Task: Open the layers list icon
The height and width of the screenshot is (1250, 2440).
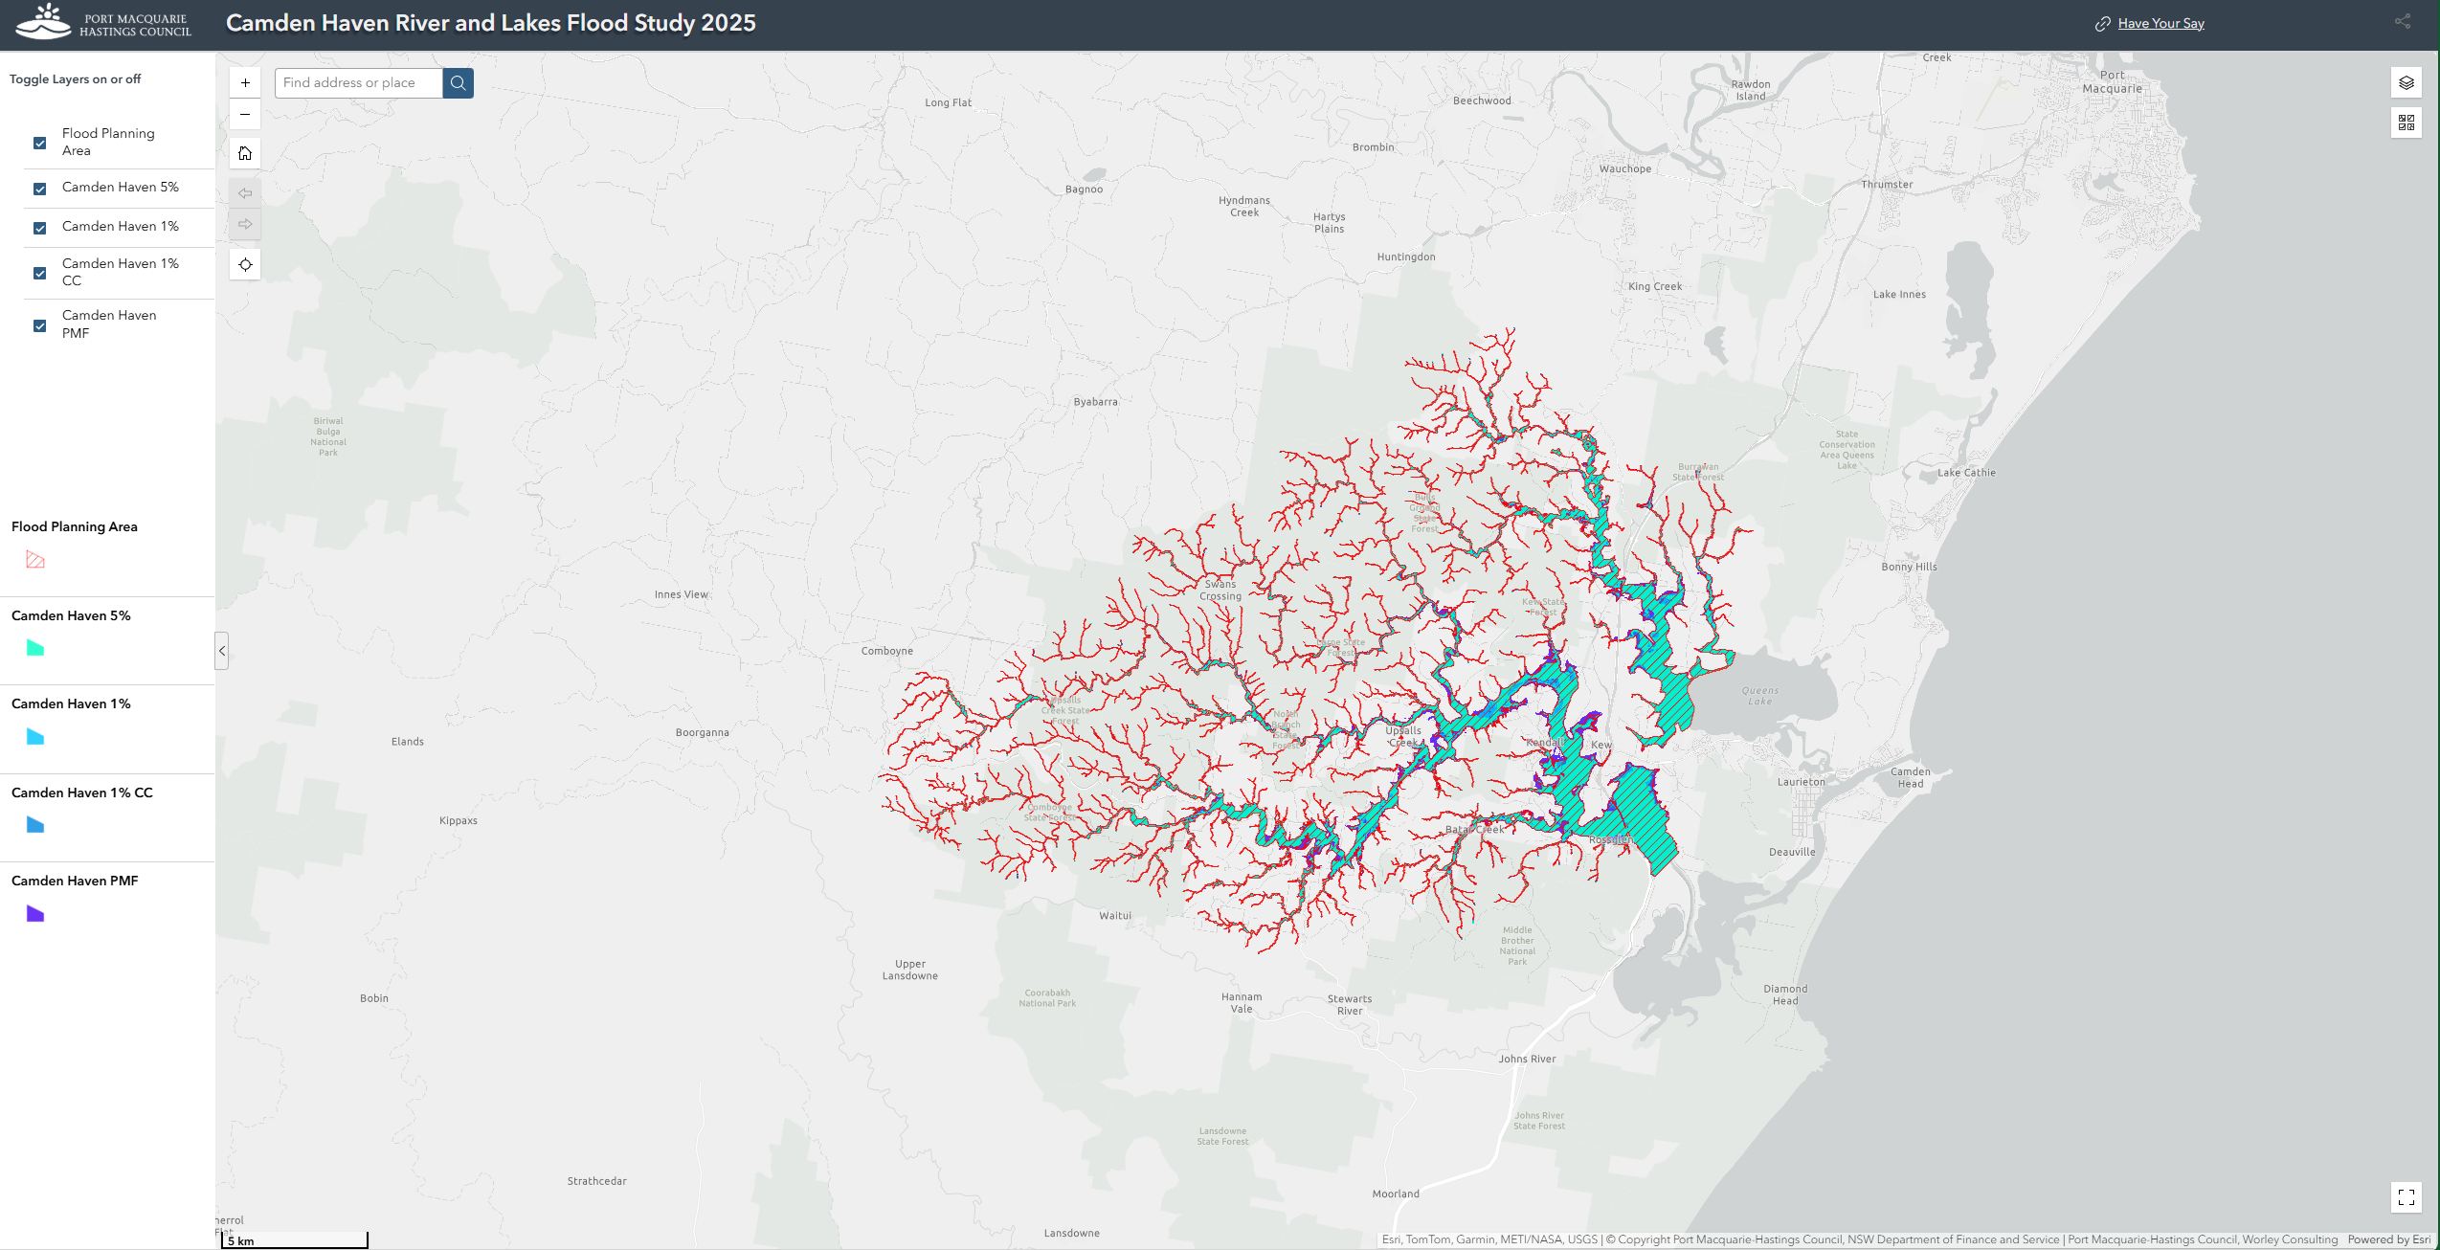Action: [2406, 83]
